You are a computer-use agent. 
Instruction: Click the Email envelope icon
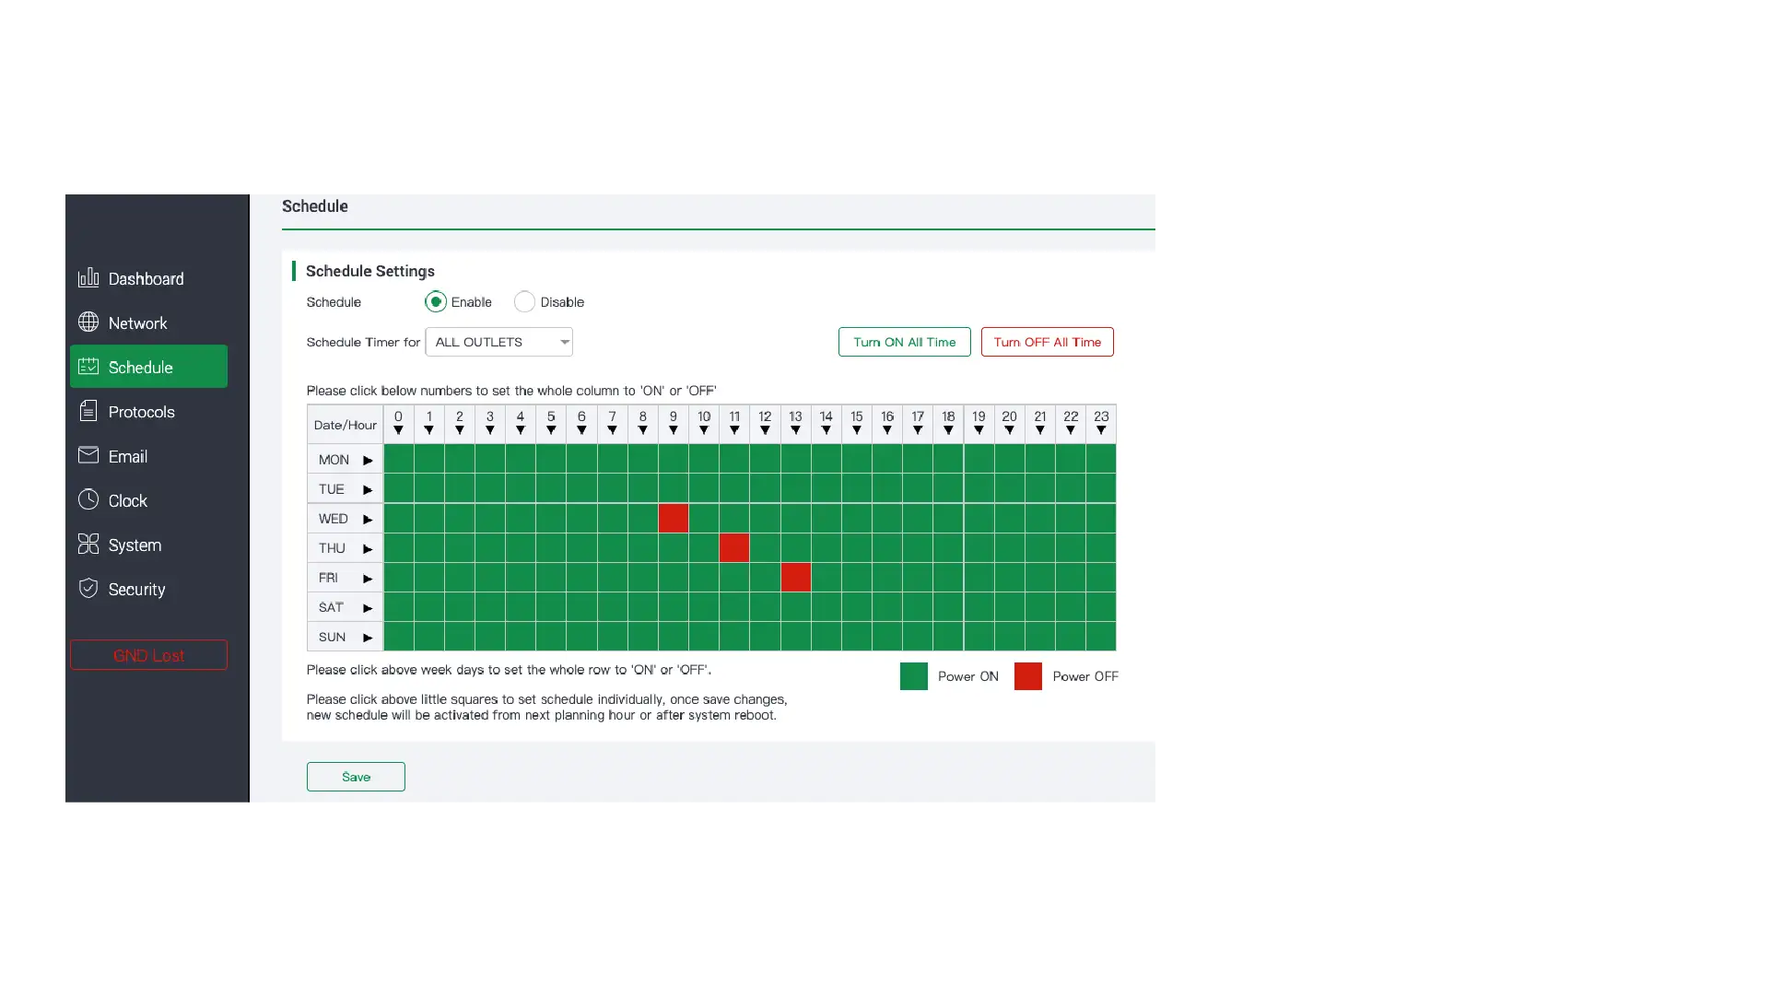[88, 455]
